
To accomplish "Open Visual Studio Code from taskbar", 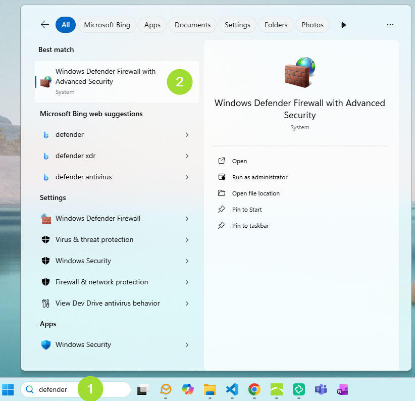I will [232, 389].
